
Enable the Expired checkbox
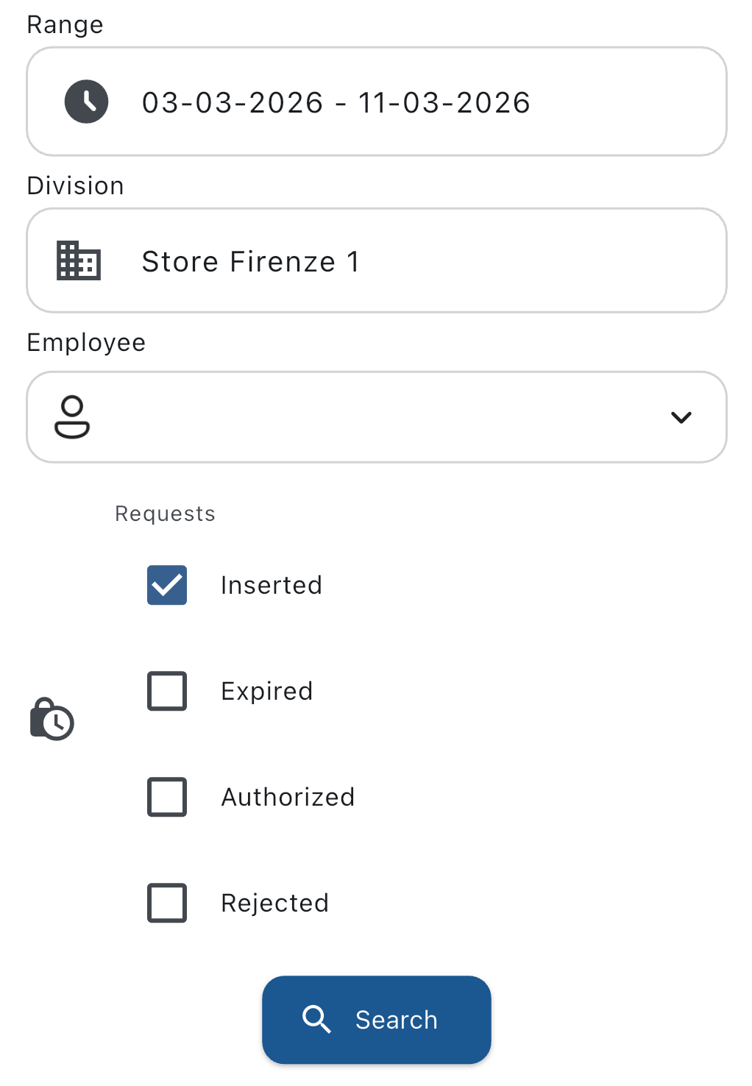tap(166, 691)
